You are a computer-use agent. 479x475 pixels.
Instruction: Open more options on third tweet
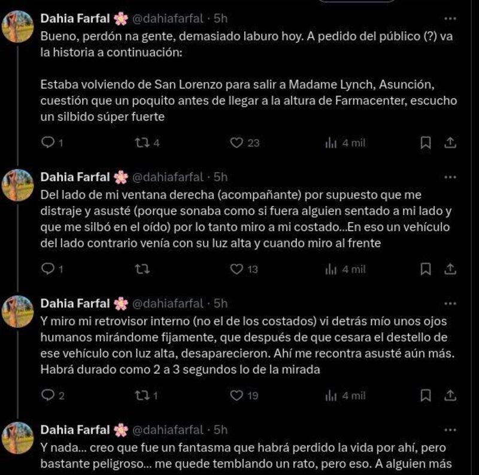click(x=450, y=303)
